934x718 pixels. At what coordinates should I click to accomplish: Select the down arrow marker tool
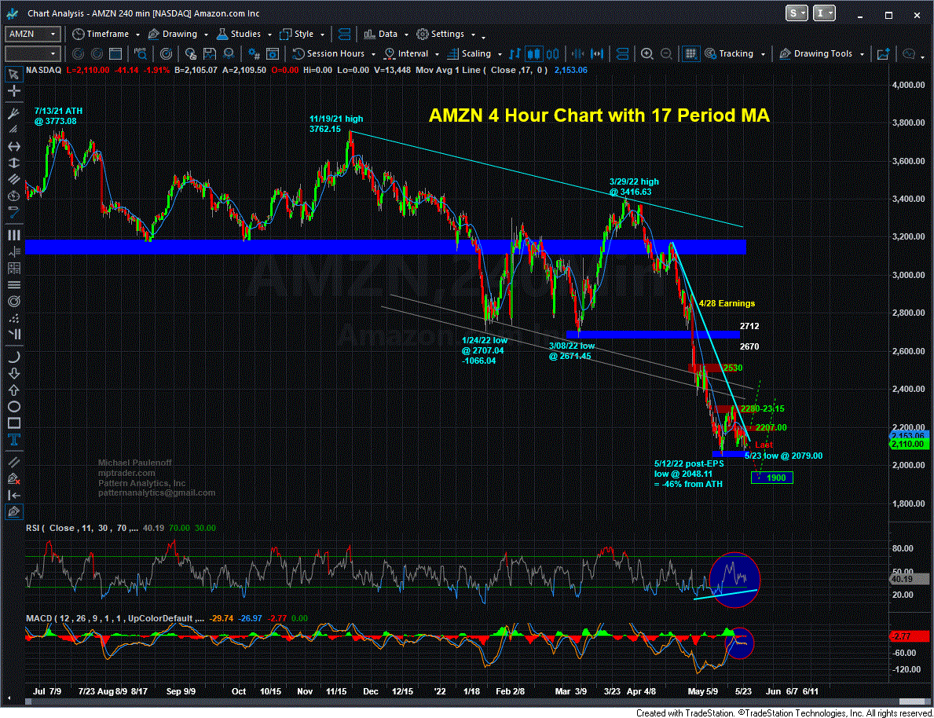pos(13,374)
